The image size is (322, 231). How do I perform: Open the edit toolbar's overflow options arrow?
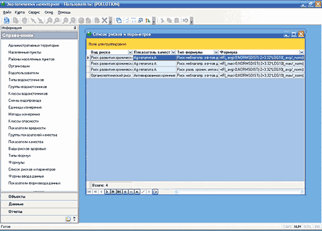tap(192, 21)
